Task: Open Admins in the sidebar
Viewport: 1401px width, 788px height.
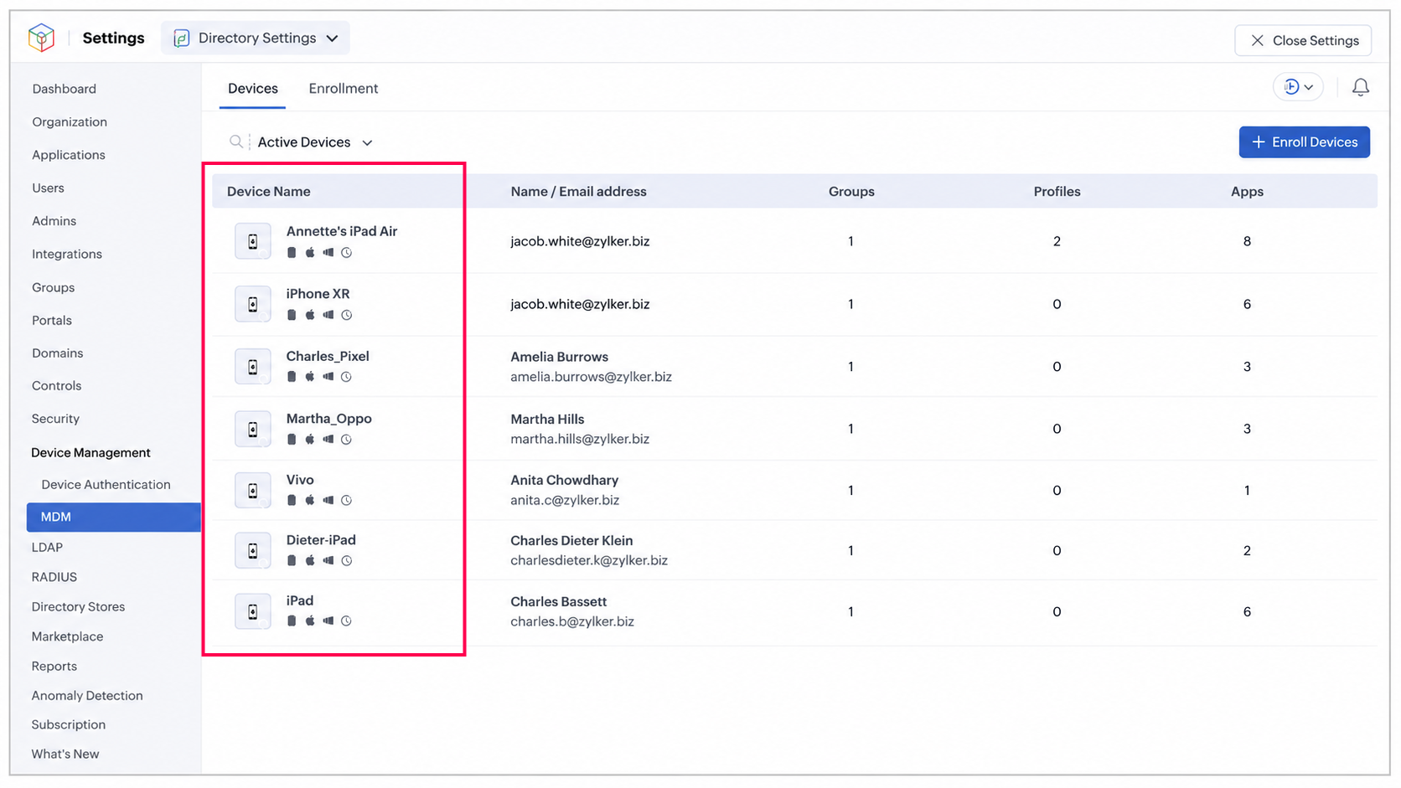Action: (x=54, y=221)
